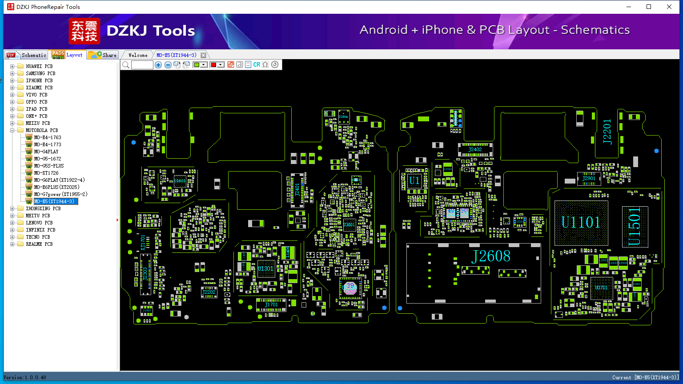
Task: Switch to the Schematic tab
Action: [x=26, y=55]
